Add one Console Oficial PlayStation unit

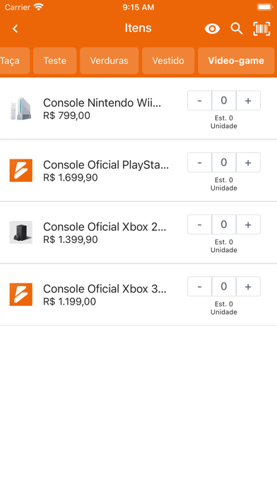point(248,162)
